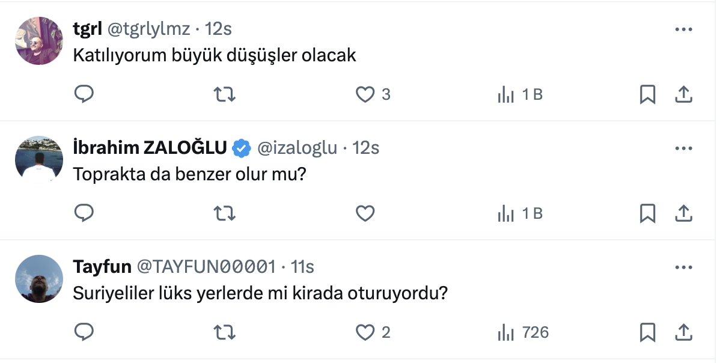Bookmark tgrl's tweet
The height and width of the screenshot is (363, 720).
click(647, 94)
